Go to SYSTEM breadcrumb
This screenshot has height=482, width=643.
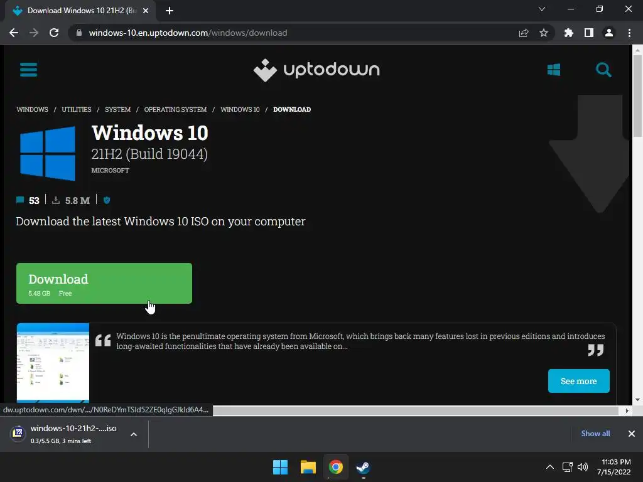click(x=117, y=109)
